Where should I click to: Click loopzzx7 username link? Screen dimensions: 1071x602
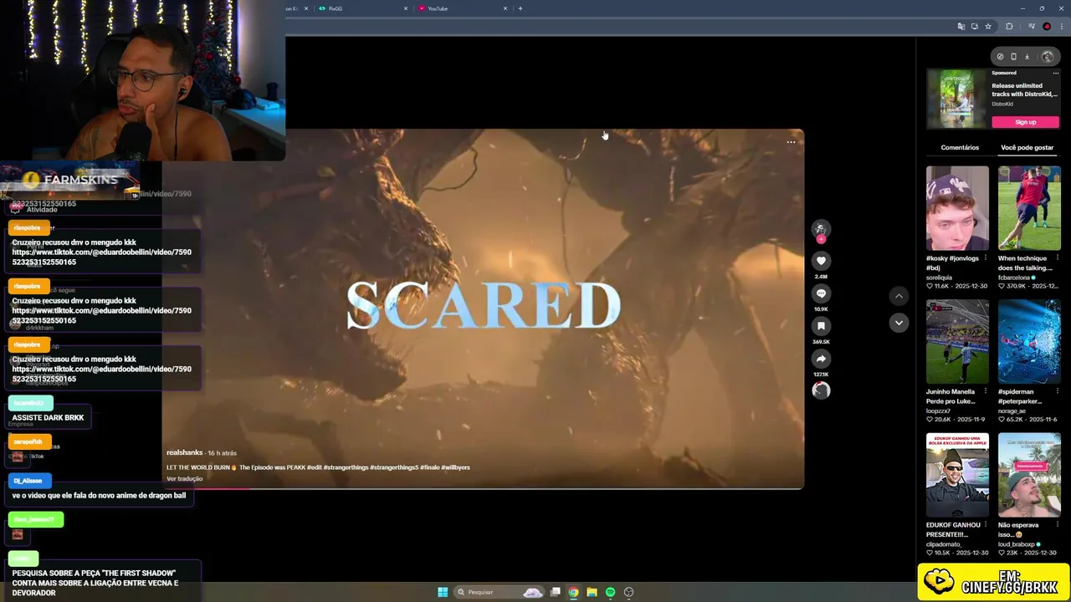pyautogui.click(x=939, y=411)
